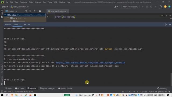The image size is (172, 97).
Task: Click the warning indicator in editor
Action: [163, 16]
